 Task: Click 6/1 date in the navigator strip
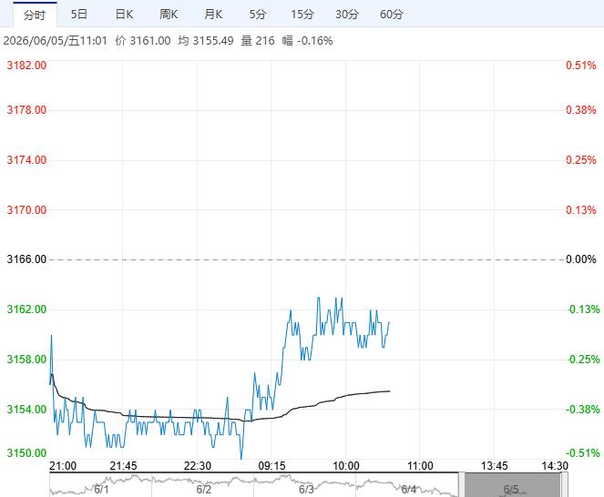[102, 490]
